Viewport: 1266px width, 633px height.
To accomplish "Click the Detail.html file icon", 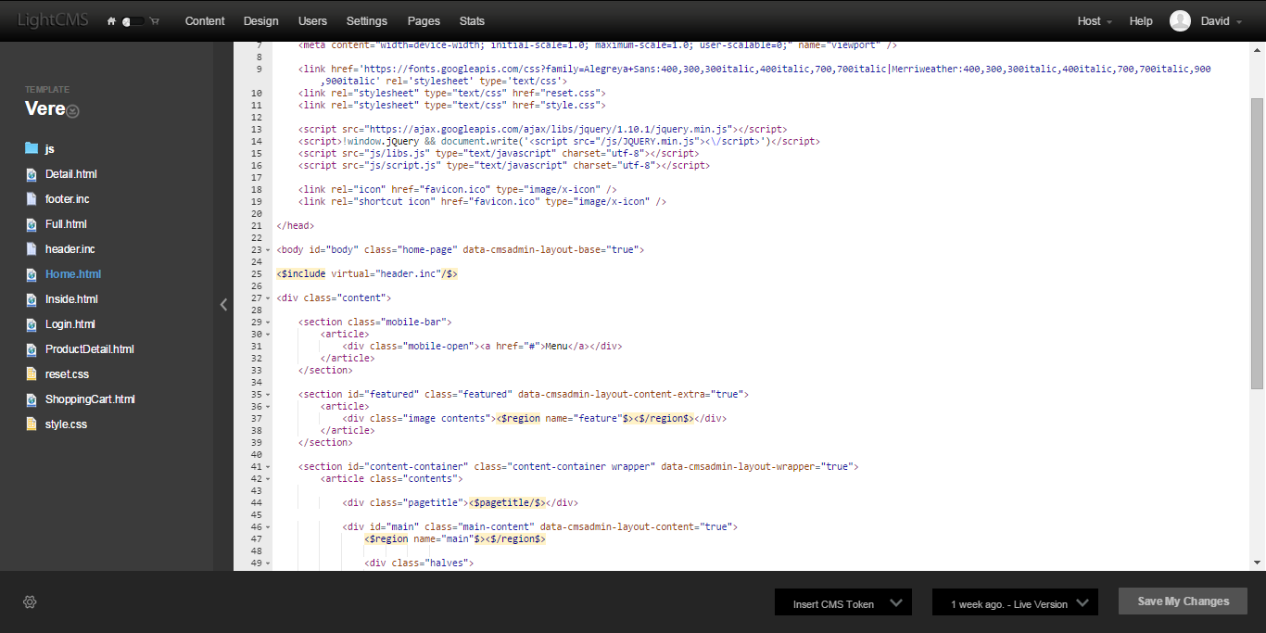I will tap(31, 173).
